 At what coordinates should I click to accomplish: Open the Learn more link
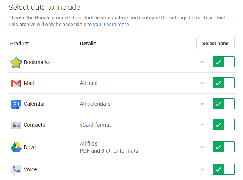[116, 25]
